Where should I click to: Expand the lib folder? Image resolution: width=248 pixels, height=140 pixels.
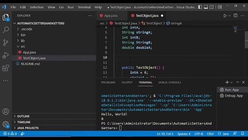pos(54,41)
